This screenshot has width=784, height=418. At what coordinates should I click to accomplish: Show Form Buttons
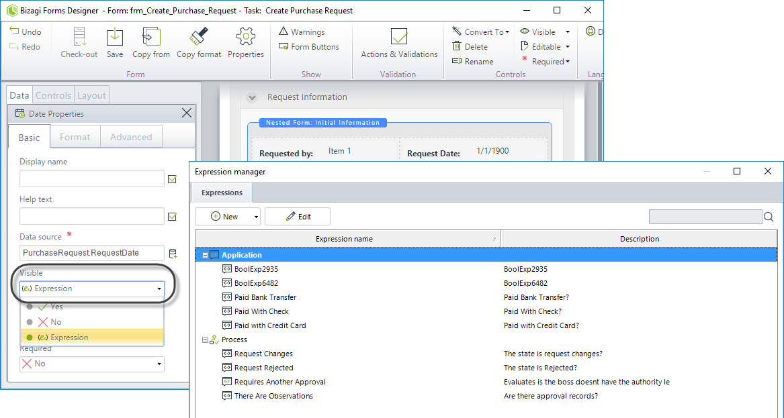[309, 46]
